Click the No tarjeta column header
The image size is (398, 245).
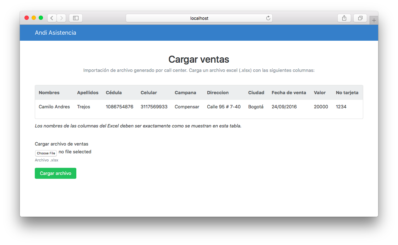[347, 93]
